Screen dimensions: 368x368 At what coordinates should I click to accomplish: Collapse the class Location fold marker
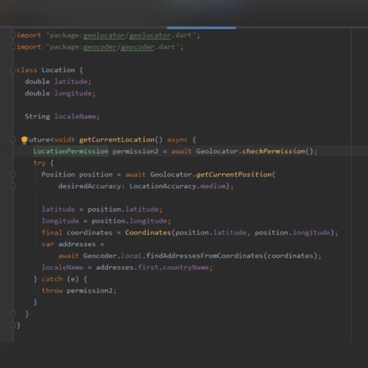13,70
